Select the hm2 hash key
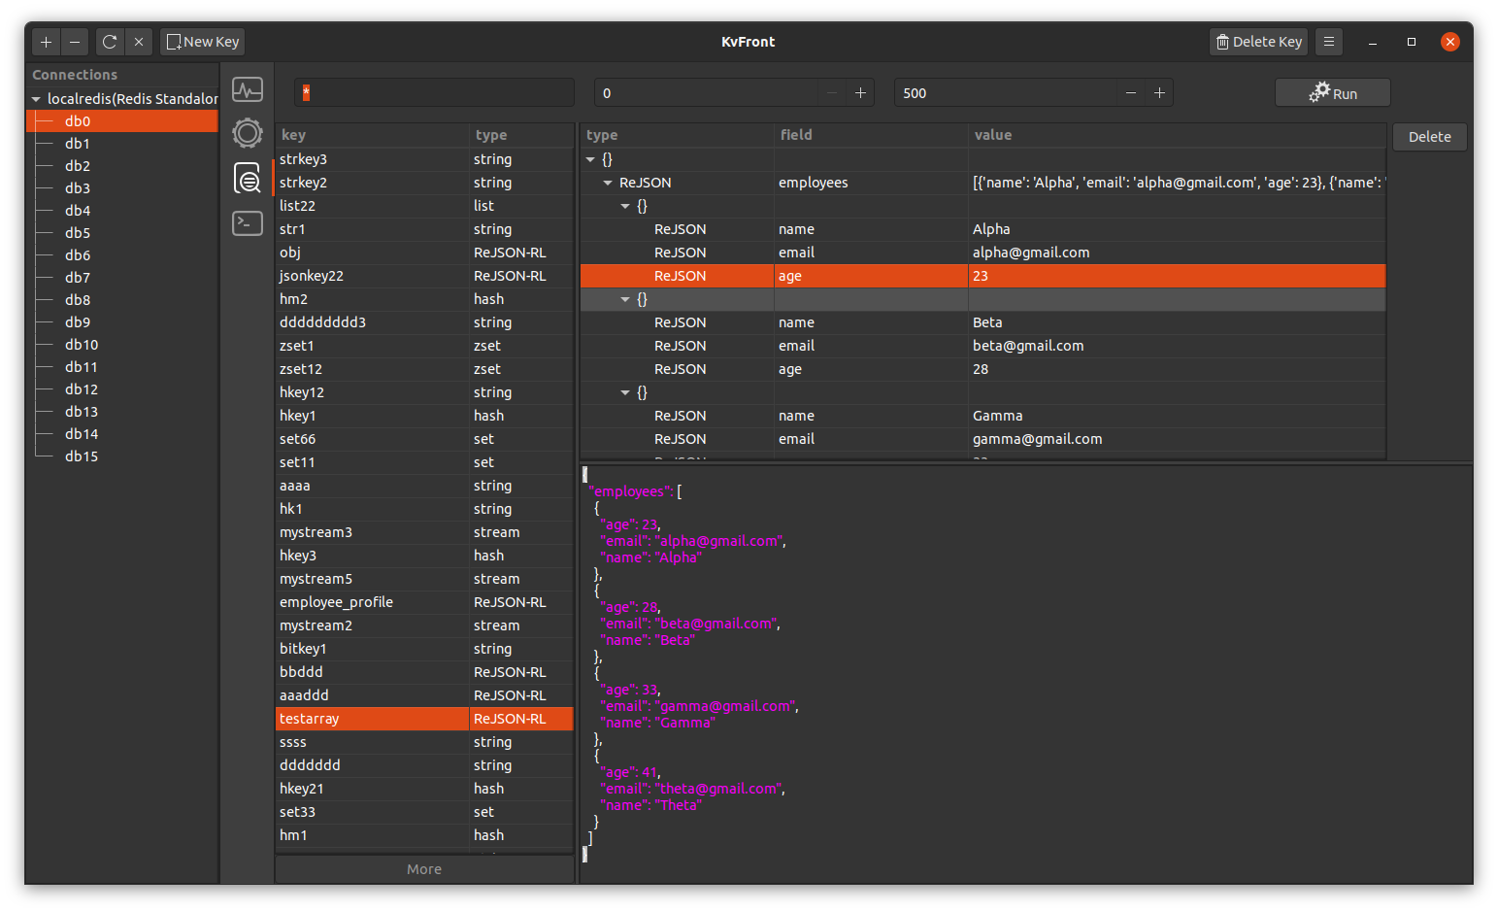The width and height of the screenshot is (1498, 912). [424, 299]
